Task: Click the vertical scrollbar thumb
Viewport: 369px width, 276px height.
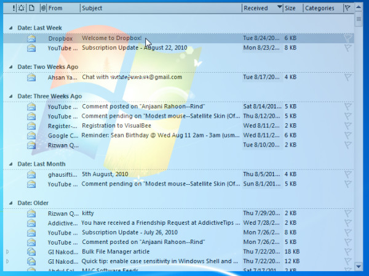Action: 359,20
